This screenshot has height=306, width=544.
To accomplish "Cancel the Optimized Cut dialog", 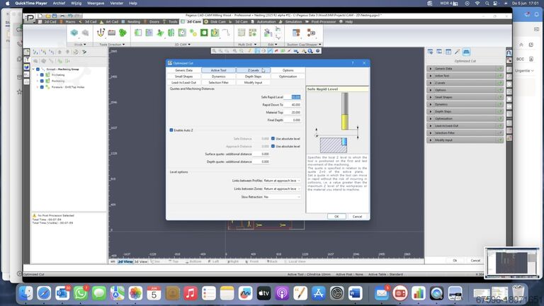I will pyautogui.click(x=357, y=216).
